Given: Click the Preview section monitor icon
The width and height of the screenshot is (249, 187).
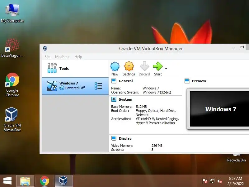Looking at the screenshot, I should point(187,81).
